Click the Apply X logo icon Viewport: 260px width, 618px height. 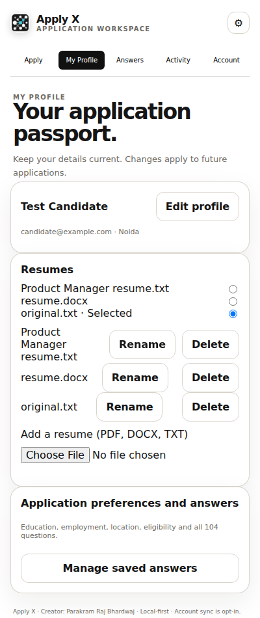coord(19,23)
